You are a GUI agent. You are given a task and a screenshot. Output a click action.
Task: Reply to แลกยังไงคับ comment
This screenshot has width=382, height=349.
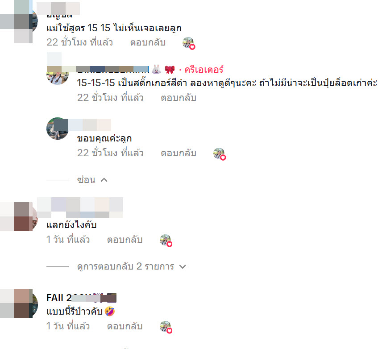tap(125, 240)
